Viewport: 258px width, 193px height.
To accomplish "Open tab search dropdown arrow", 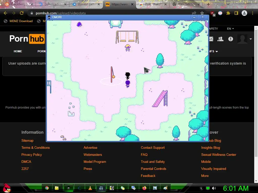I will pyautogui.click(x=228, y=4).
